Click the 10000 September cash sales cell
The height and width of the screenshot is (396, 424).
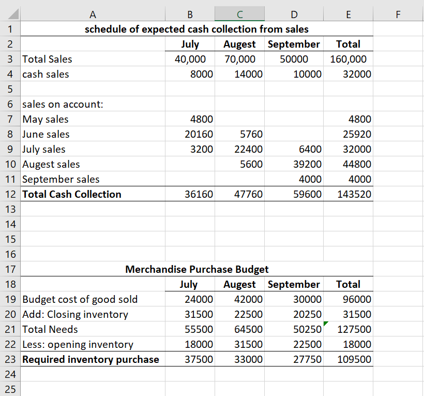[294, 74]
